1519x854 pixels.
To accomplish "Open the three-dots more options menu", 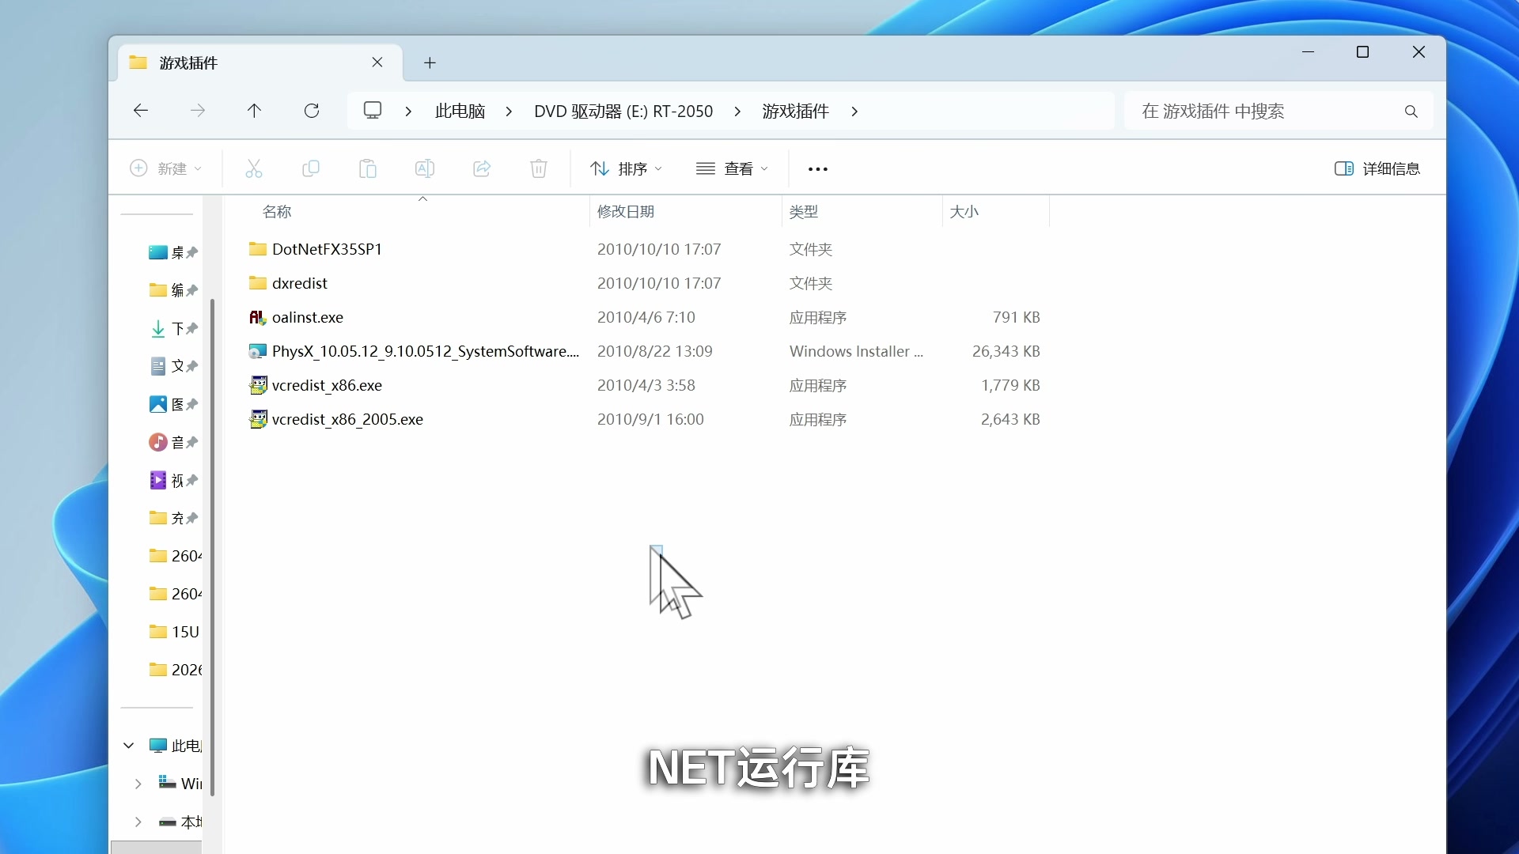I will tap(818, 169).
